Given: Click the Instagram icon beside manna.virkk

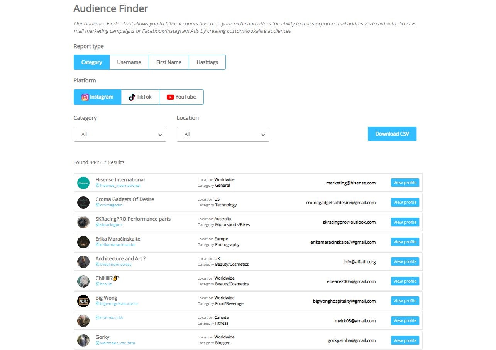Looking at the screenshot, I should point(98,317).
